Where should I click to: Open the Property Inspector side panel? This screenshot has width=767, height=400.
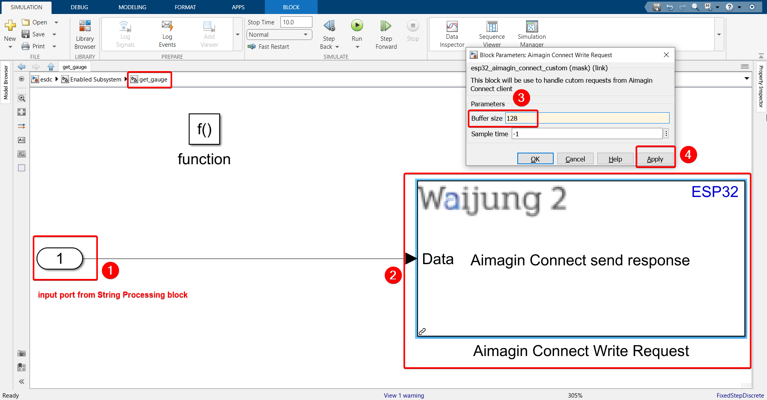pyautogui.click(x=761, y=86)
